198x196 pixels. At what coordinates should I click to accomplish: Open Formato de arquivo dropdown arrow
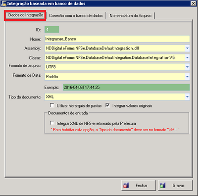187,67
